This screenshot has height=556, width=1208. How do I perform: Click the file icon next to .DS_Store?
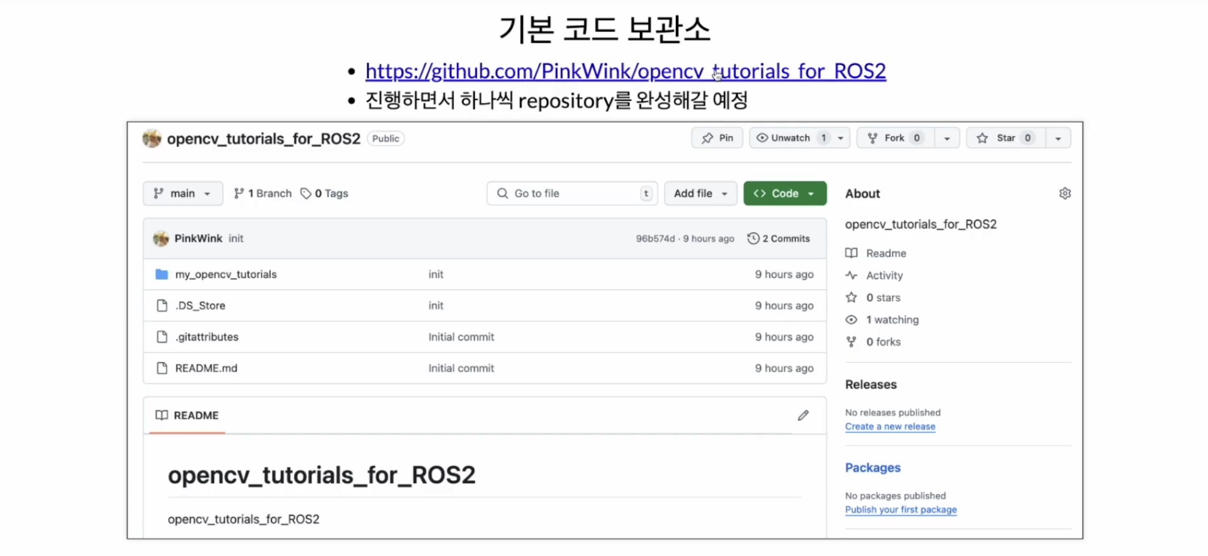pyautogui.click(x=161, y=305)
